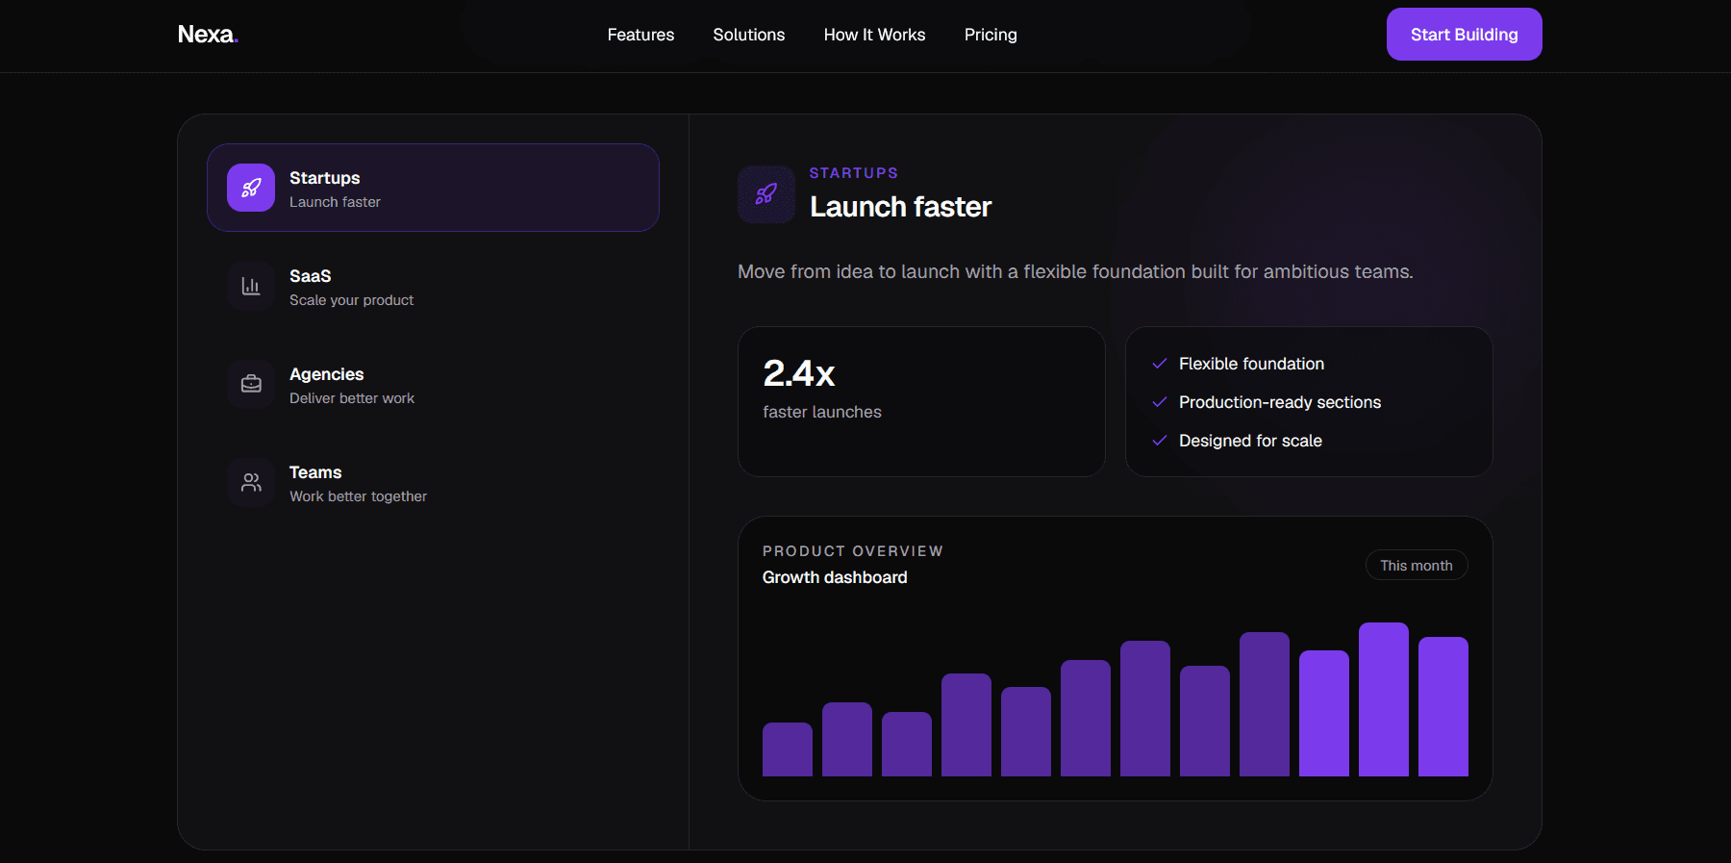Select the SaaS tab
The width and height of the screenshot is (1731, 863).
(x=433, y=286)
